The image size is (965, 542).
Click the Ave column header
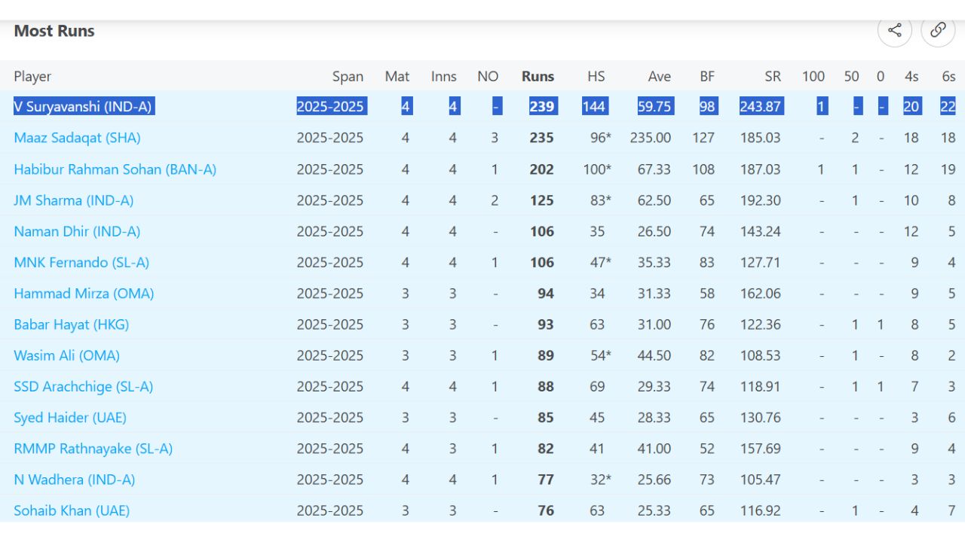pyautogui.click(x=659, y=76)
